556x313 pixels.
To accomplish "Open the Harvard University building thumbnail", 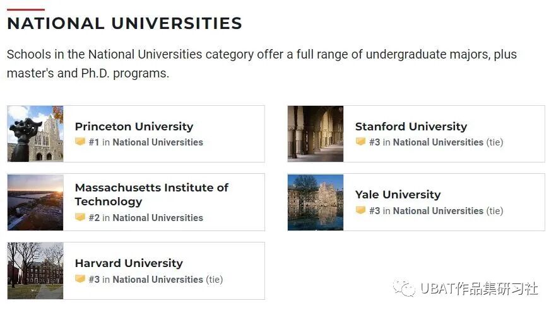I will [35, 271].
